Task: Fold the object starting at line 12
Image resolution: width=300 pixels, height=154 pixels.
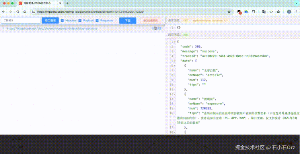Action: [175, 94]
